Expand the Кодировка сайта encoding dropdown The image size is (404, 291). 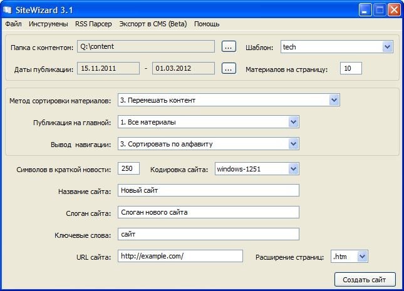pyautogui.click(x=293, y=168)
